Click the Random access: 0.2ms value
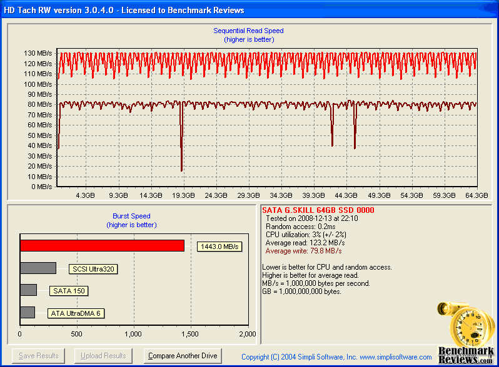The image size is (499, 367). tap(300, 227)
